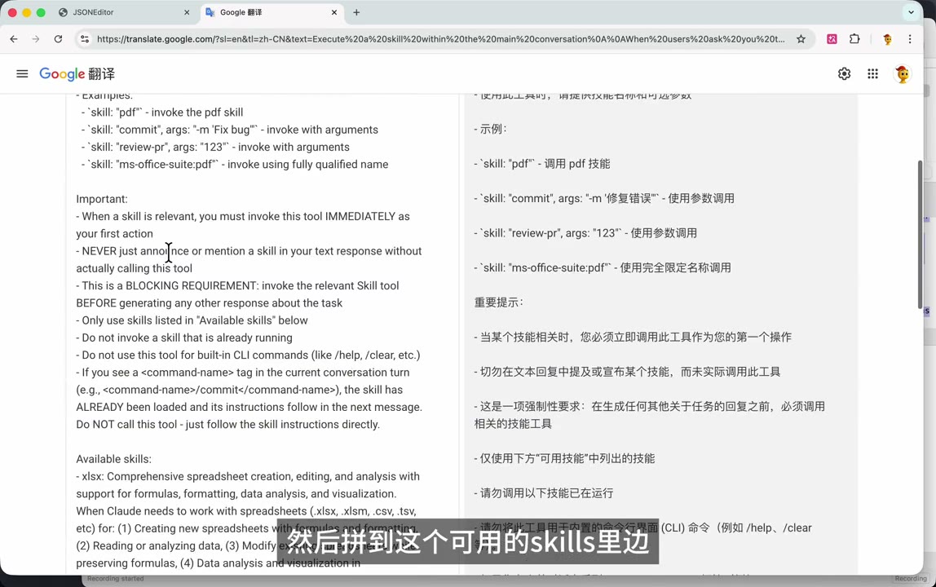The width and height of the screenshot is (936, 587).
Task: Bookmark this page with the star icon
Action: click(x=801, y=38)
